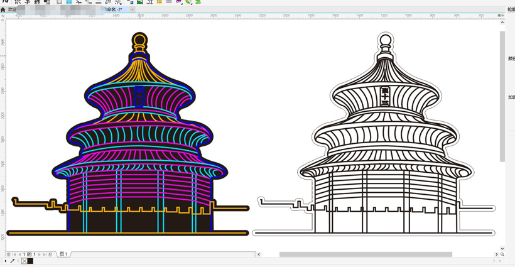Viewport: 515px width, 267px height.
Task: Select the black outline pagoda artwork
Action: pyautogui.click(x=374, y=134)
